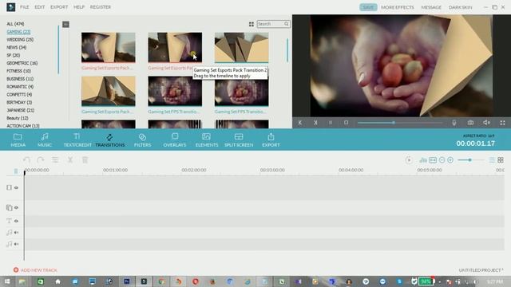Click the EXPORT toolbar button
Screen dimensions: 511x287
[271, 140]
